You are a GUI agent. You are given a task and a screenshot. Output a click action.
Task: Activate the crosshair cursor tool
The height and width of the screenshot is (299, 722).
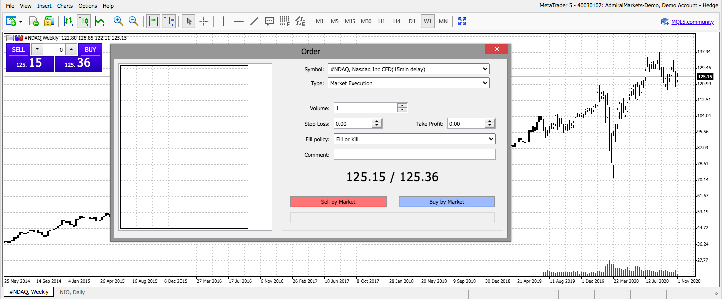[x=204, y=21]
